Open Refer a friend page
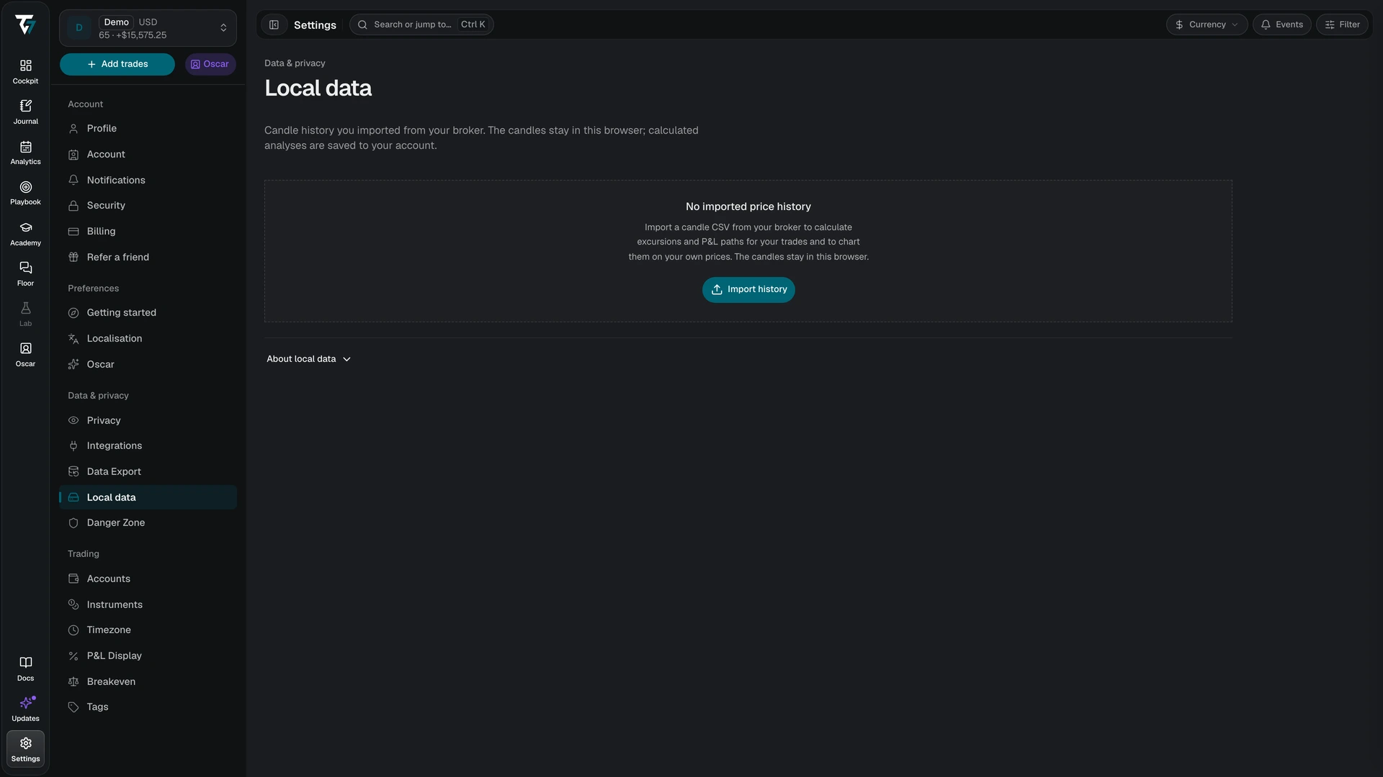The height and width of the screenshot is (777, 1383). point(148,257)
